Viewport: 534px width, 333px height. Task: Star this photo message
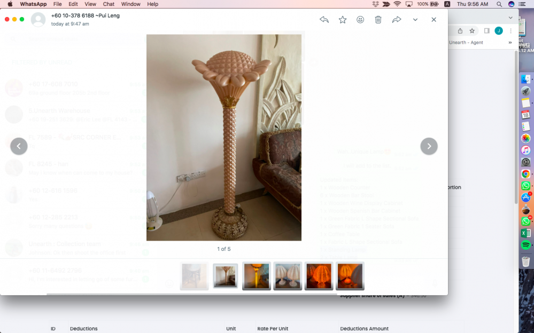[343, 20]
